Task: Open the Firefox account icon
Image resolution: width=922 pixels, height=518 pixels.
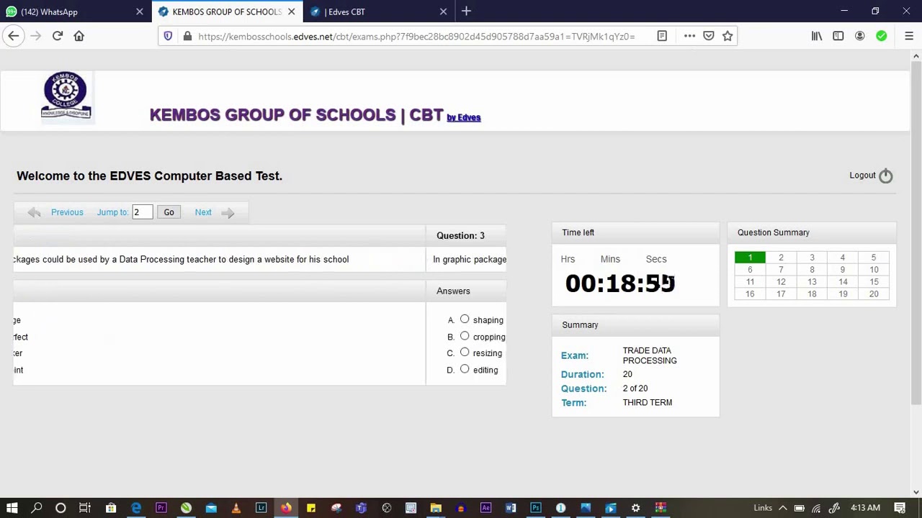Action: click(860, 36)
